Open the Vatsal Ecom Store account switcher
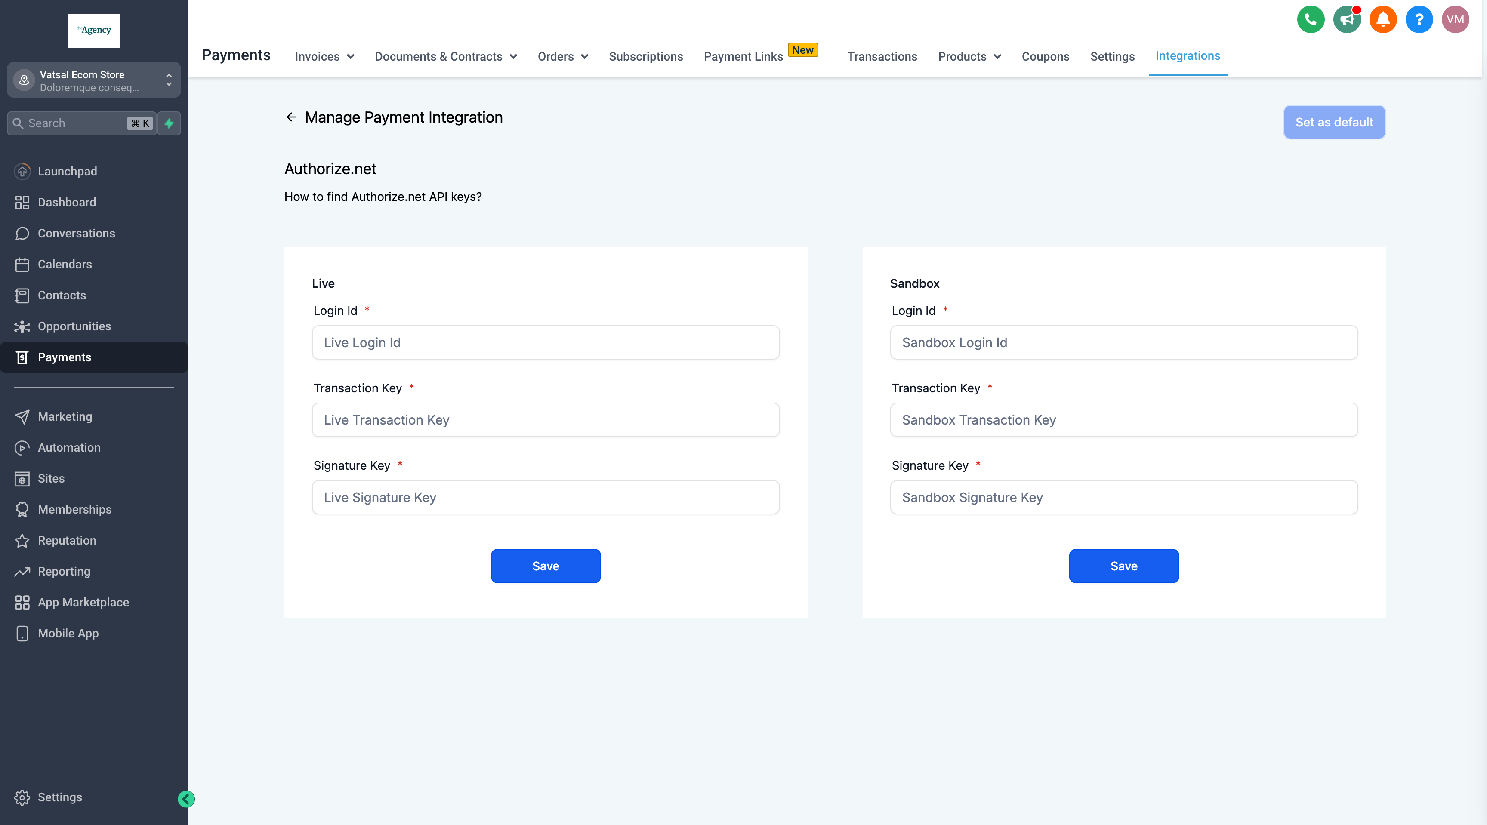Image resolution: width=1487 pixels, height=825 pixels. [x=93, y=80]
